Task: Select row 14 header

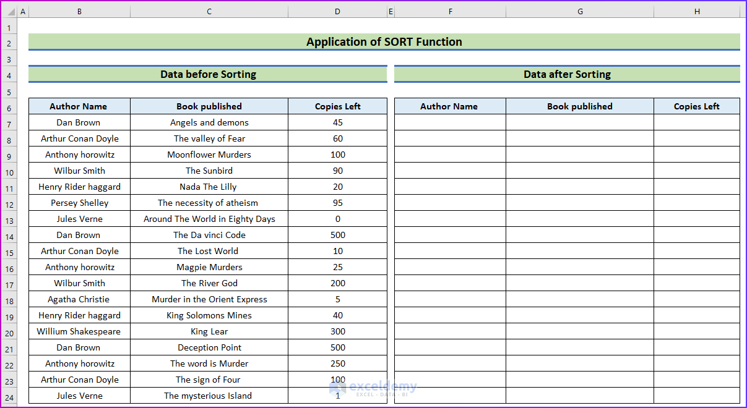Action: (9, 235)
